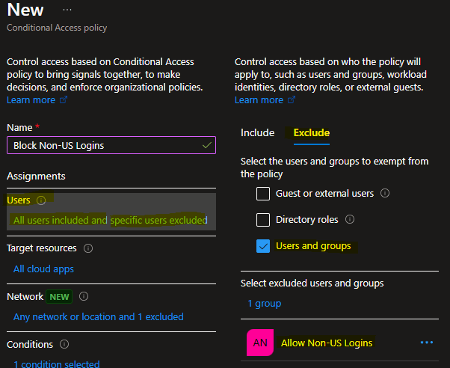Screen dimensions: 450x368
Task: Click the policy Name input field
Action: click(105, 145)
